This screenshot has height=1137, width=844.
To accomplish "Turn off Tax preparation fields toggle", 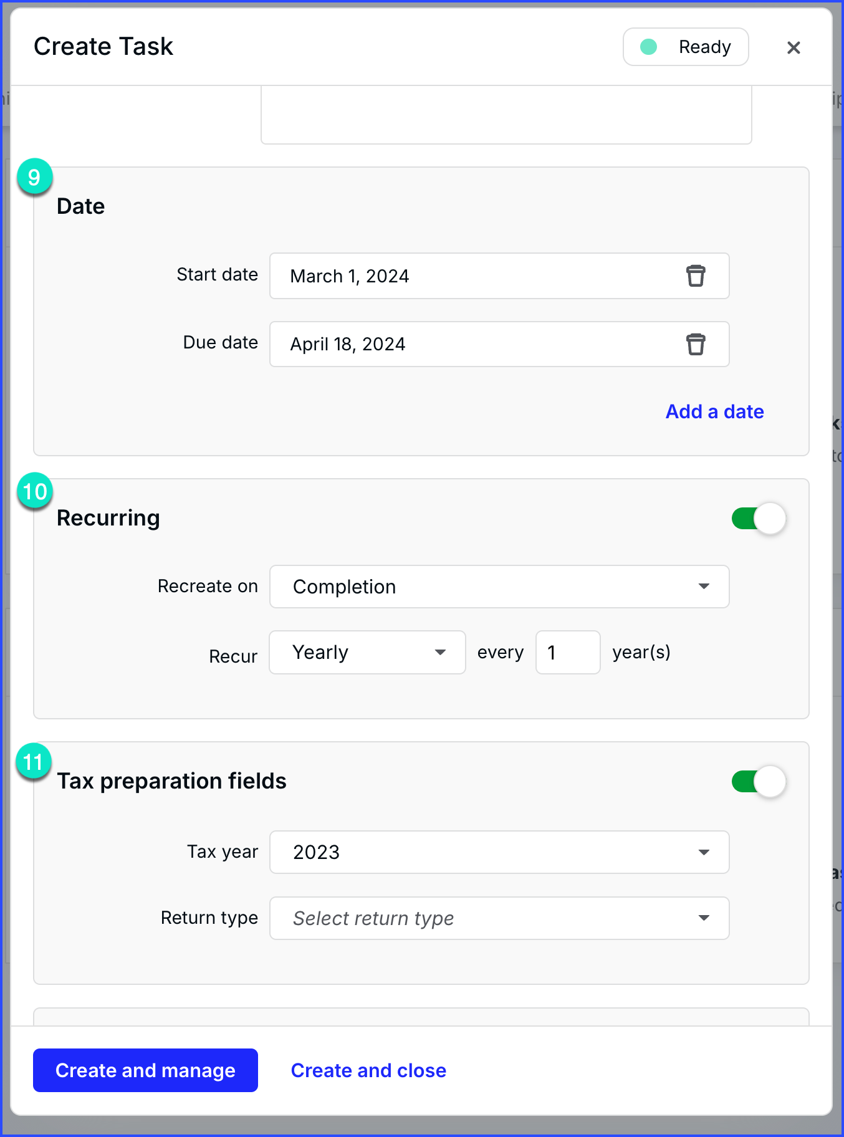I will click(x=759, y=781).
